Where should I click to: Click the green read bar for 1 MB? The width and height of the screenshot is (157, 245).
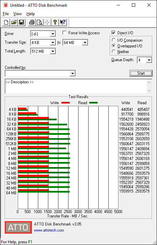tap(42, 148)
